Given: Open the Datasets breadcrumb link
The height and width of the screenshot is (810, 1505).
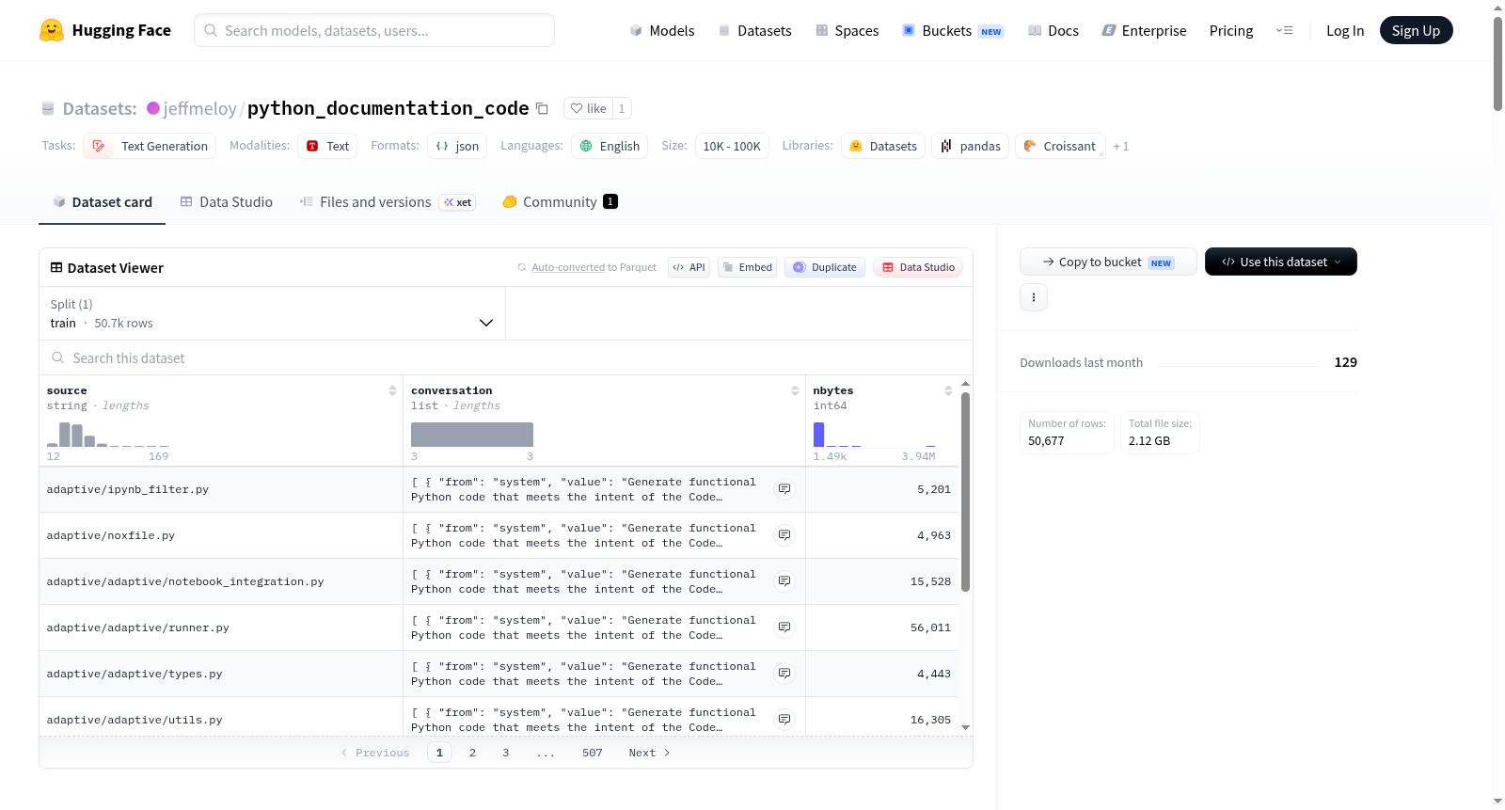Looking at the screenshot, I should [99, 108].
